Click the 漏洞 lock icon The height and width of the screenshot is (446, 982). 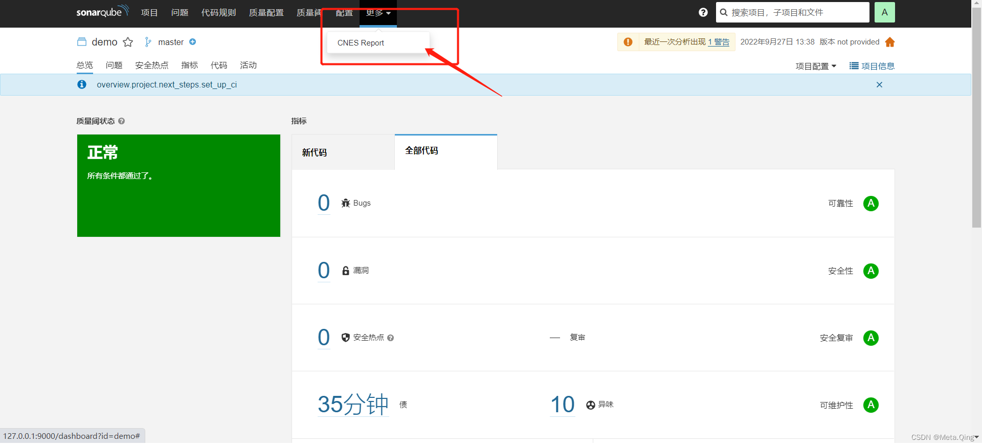pos(346,271)
